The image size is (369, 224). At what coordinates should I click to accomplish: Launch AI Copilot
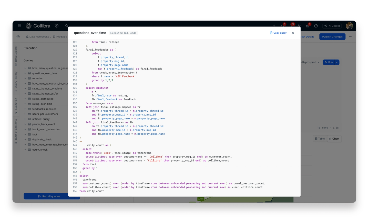332,26
